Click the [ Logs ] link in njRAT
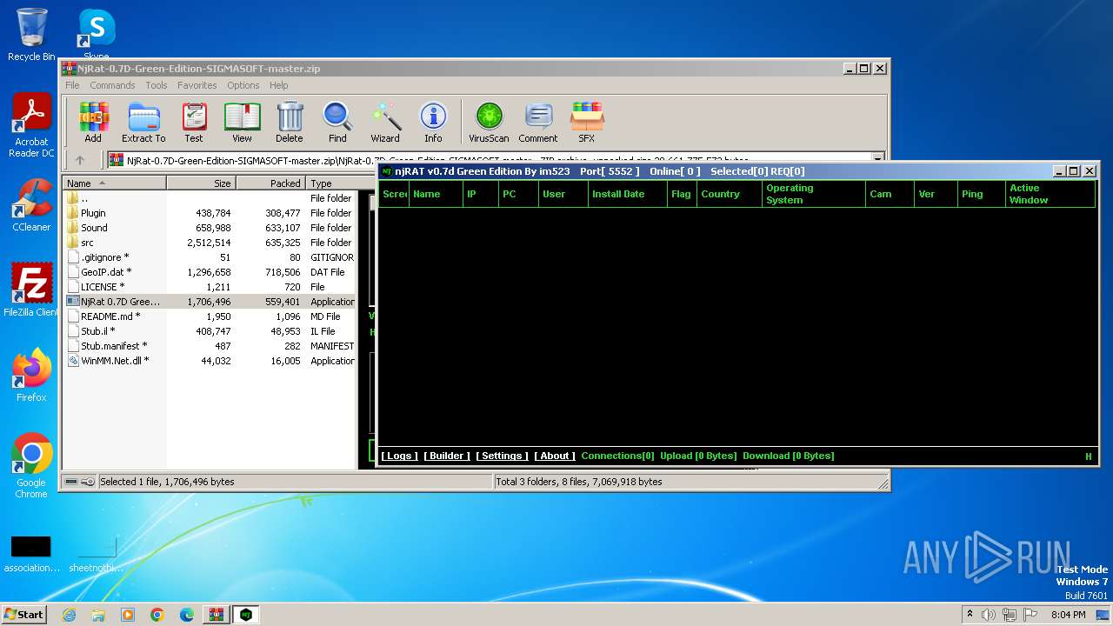The height and width of the screenshot is (626, 1113). (x=399, y=456)
